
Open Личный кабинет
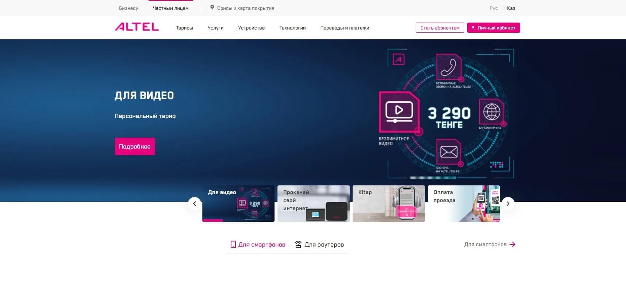pos(493,28)
